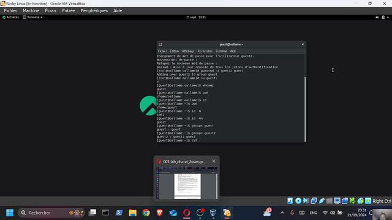Open the Wi-Fi network tray icon
This screenshot has height=220, width=392.
point(325,213)
